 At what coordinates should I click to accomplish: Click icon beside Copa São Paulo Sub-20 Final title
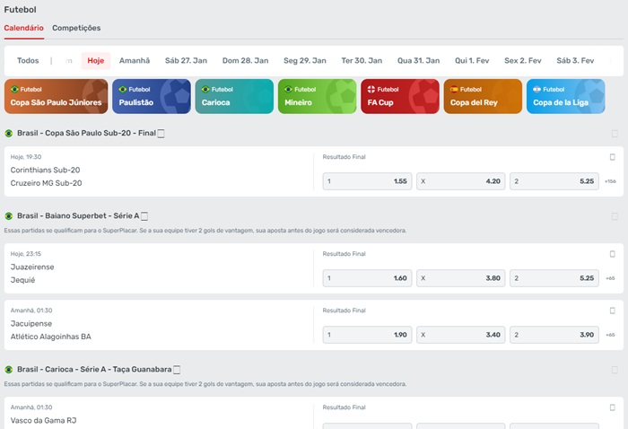[161, 133]
